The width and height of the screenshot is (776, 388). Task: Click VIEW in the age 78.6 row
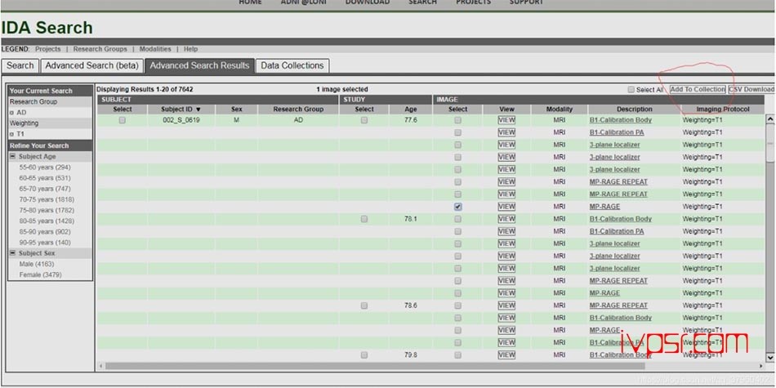(506, 305)
